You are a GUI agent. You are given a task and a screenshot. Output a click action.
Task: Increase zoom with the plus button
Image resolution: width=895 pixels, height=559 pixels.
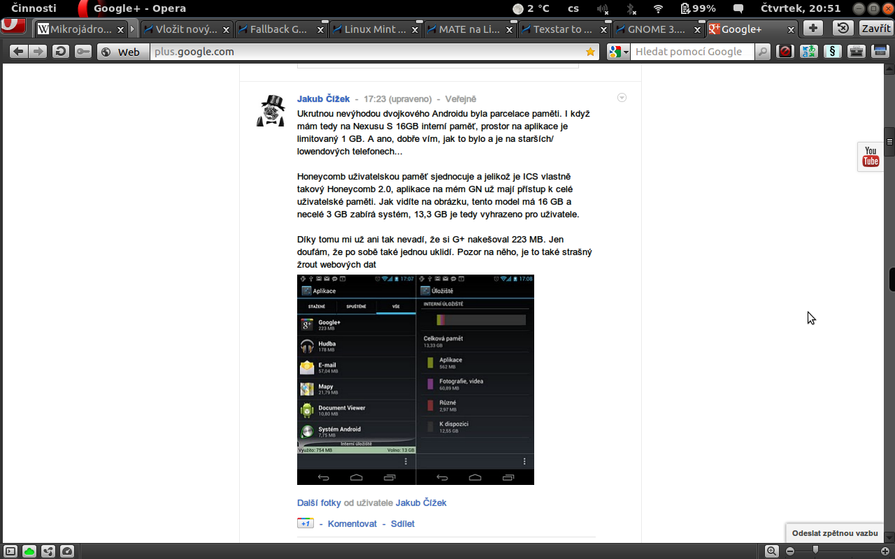tap(885, 551)
